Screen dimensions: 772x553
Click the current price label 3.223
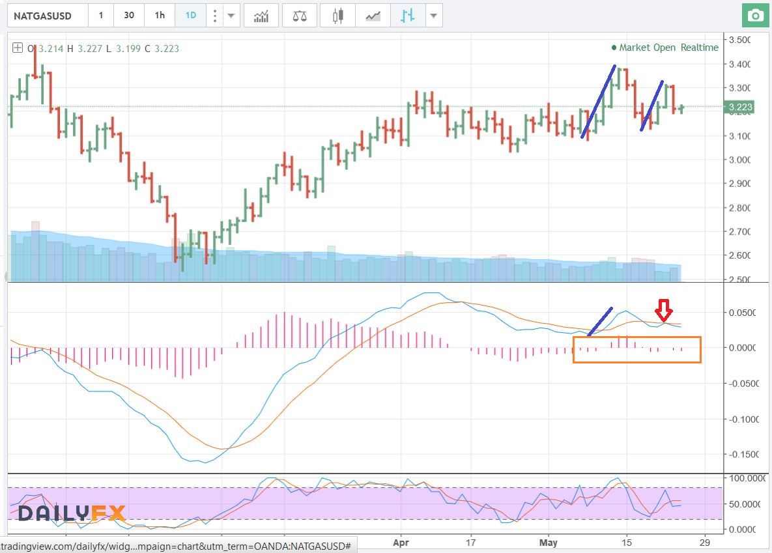click(x=739, y=107)
